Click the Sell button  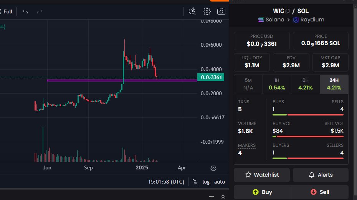320,192
